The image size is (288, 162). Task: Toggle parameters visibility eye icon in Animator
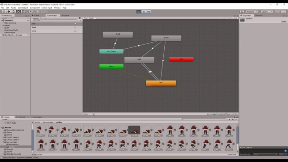80,18
